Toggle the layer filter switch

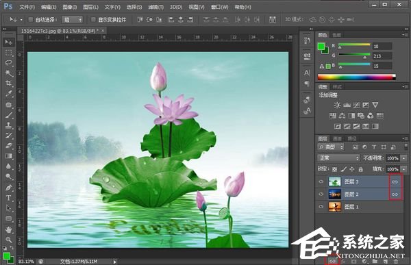click(x=406, y=147)
